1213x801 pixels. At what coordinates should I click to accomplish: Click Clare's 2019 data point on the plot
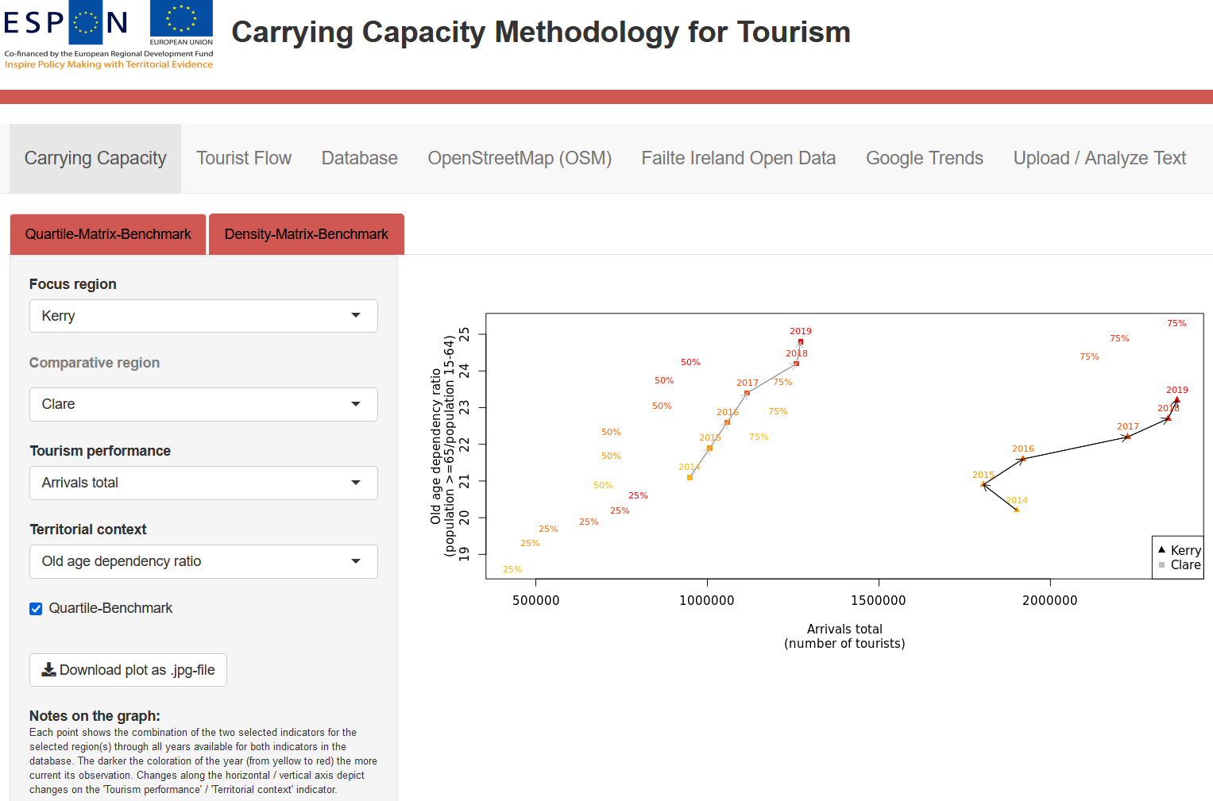tap(801, 342)
